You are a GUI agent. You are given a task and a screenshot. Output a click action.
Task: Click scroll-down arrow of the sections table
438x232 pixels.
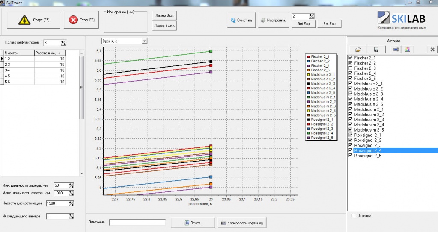click(x=82, y=174)
